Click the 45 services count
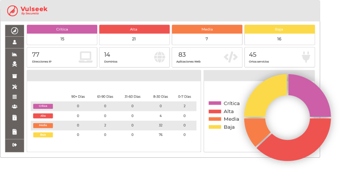This screenshot has height=173, width=343. click(253, 55)
